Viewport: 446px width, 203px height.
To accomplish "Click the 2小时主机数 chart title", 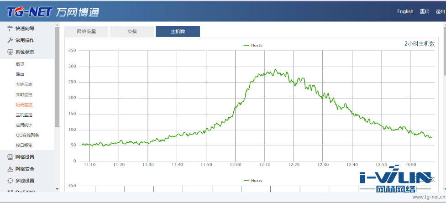I will tap(420, 44).
